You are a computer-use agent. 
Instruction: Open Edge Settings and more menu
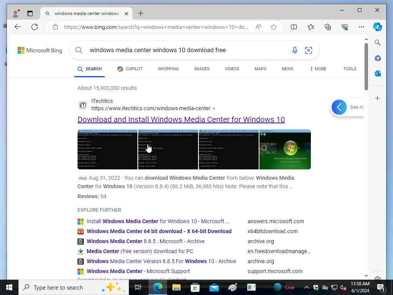(362, 27)
